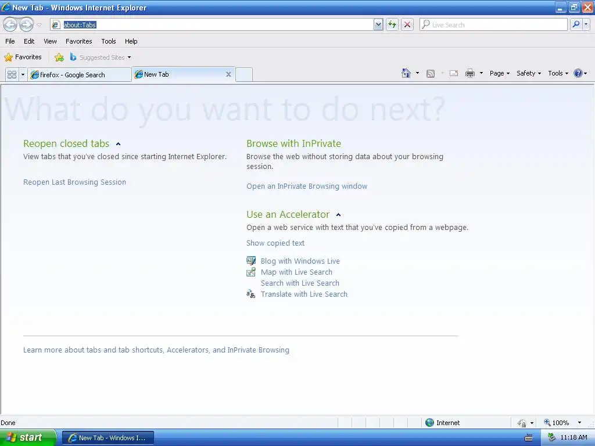Click Blog with Windows Live icon

[x=251, y=261]
